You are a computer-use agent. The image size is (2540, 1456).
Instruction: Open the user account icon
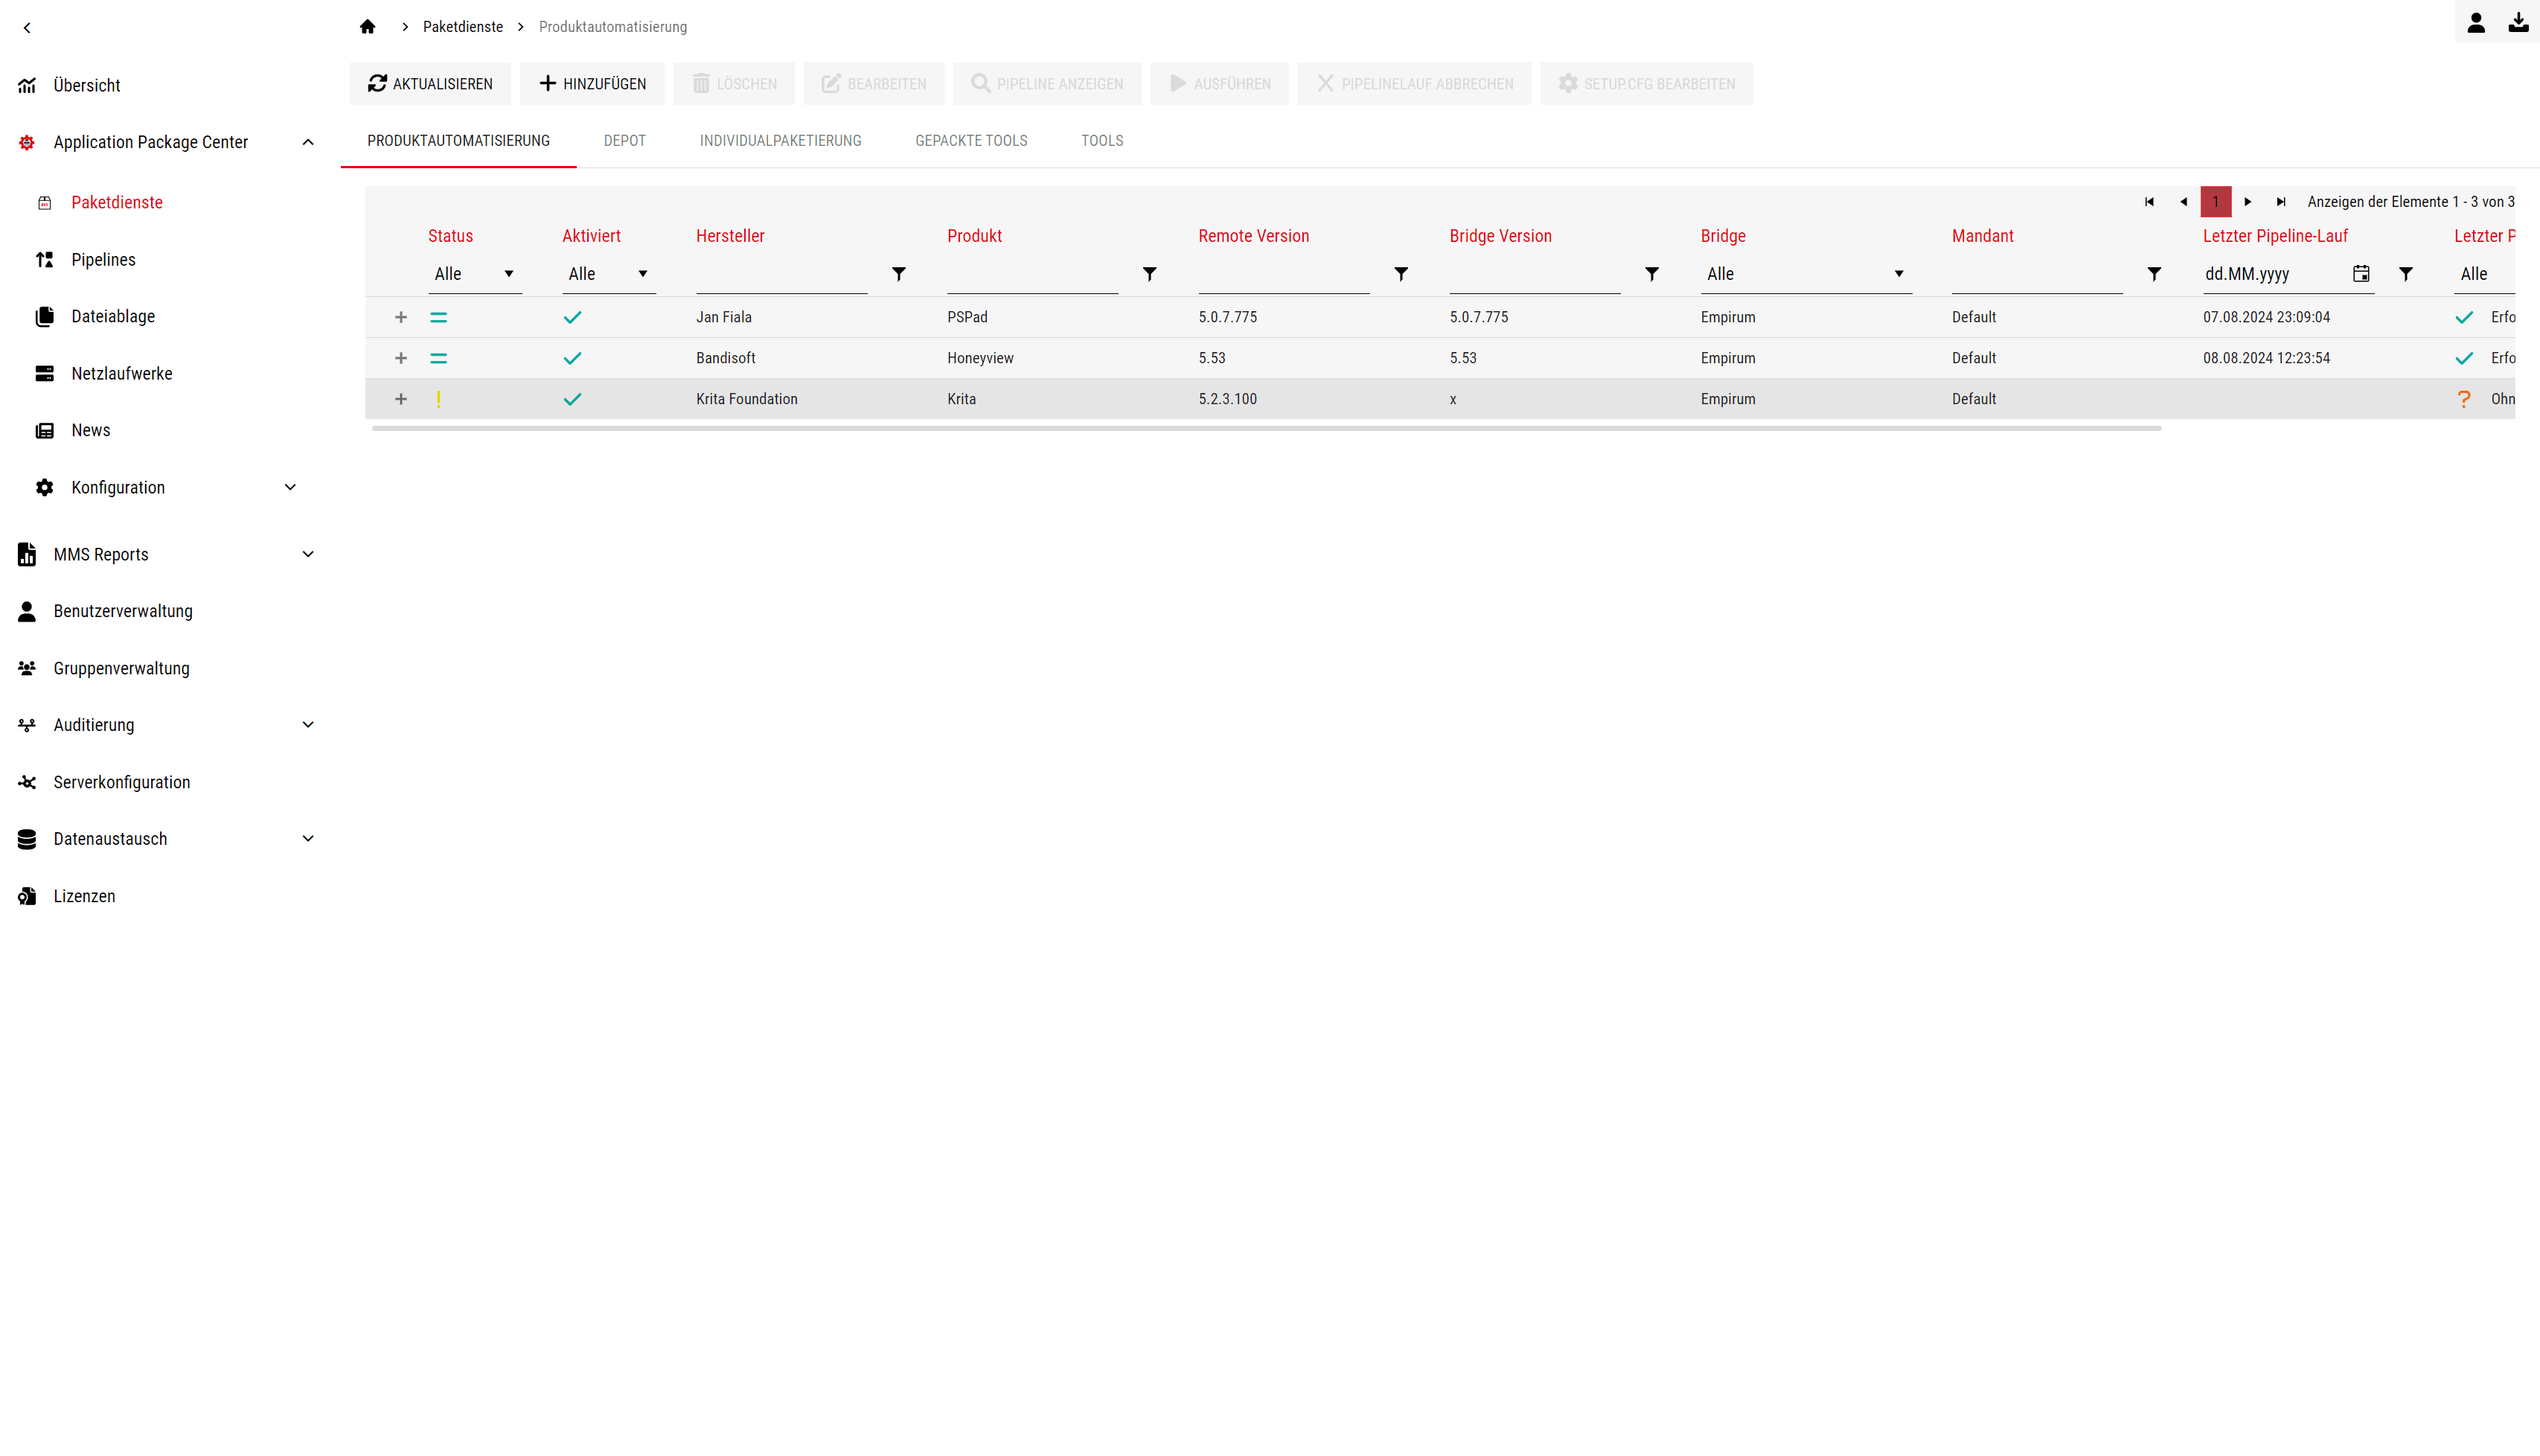click(x=2475, y=23)
